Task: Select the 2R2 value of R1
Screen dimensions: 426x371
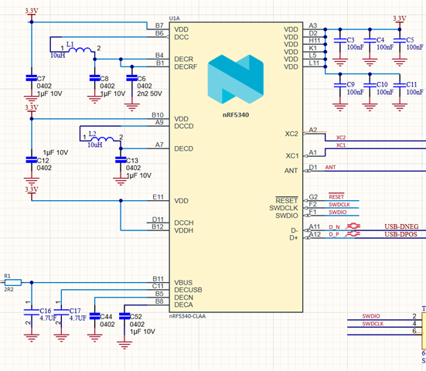Action: [9, 290]
